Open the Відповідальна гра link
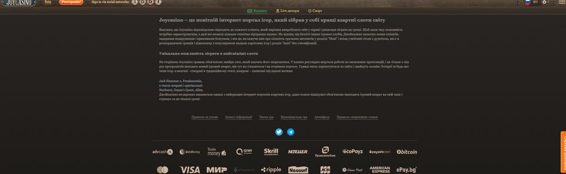The width and height of the screenshot is (566, 174). point(294,117)
